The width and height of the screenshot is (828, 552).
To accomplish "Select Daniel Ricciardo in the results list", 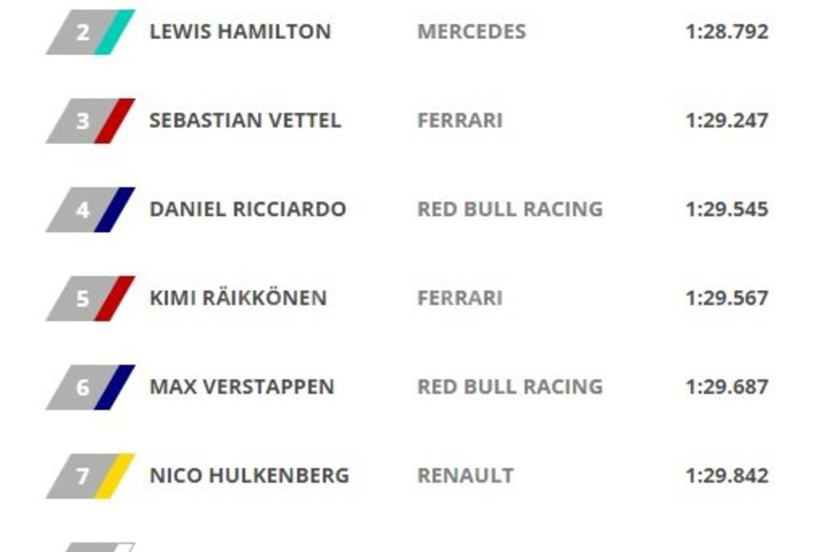I will (x=247, y=209).
